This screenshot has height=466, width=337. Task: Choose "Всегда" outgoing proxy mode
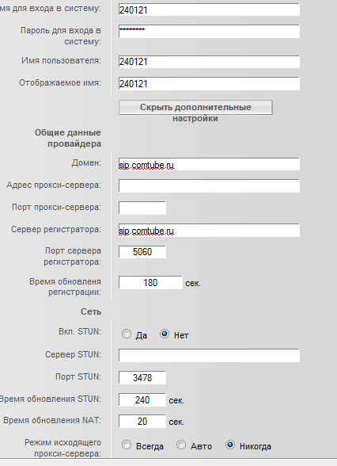click(127, 445)
